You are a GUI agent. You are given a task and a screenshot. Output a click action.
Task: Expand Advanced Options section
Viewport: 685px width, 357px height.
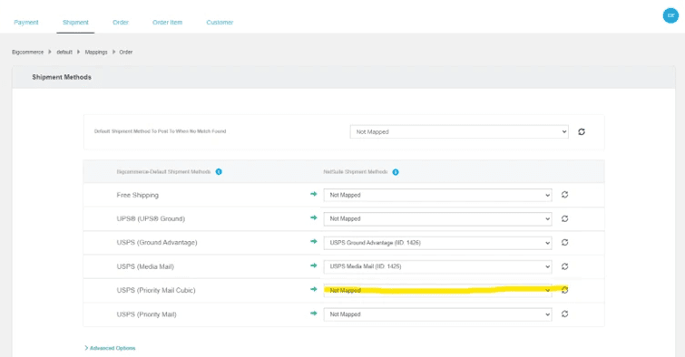tap(110, 348)
